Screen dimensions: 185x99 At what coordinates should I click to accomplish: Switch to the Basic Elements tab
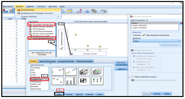[48, 61]
